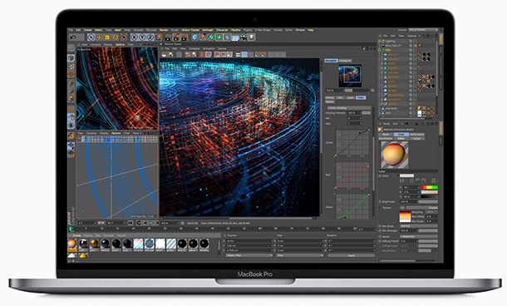The width and height of the screenshot is (507, 306).
Task: Click the purple Deformer icon
Action: pos(227,37)
